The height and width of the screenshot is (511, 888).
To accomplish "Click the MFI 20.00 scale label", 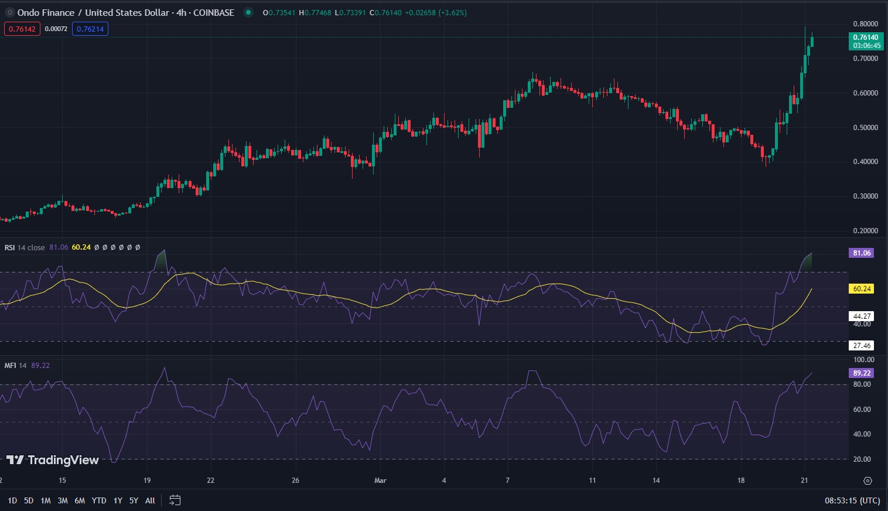I will coord(862,459).
